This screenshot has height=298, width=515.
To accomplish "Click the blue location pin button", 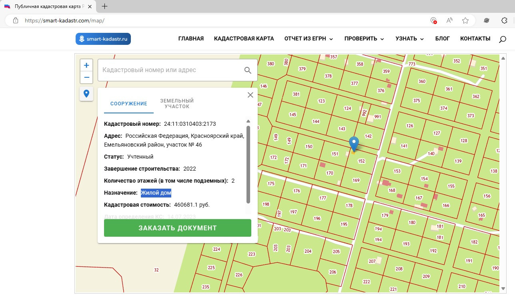I will pyautogui.click(x=86, y=94).
